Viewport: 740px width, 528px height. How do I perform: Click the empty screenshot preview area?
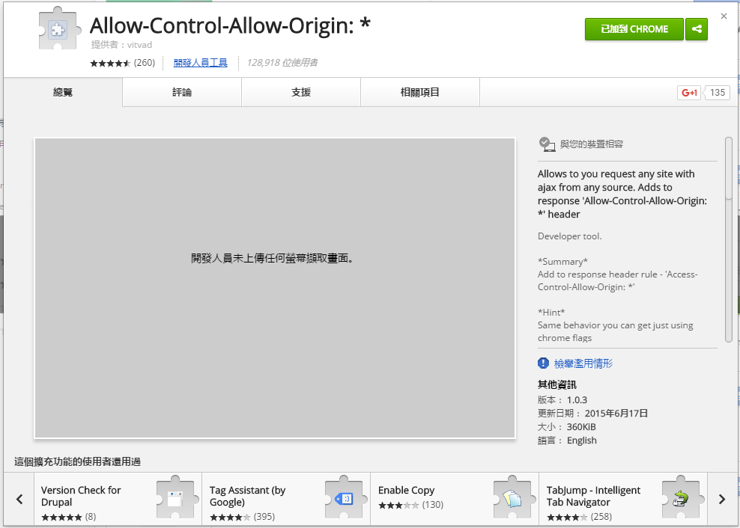(x=275, y=288)
